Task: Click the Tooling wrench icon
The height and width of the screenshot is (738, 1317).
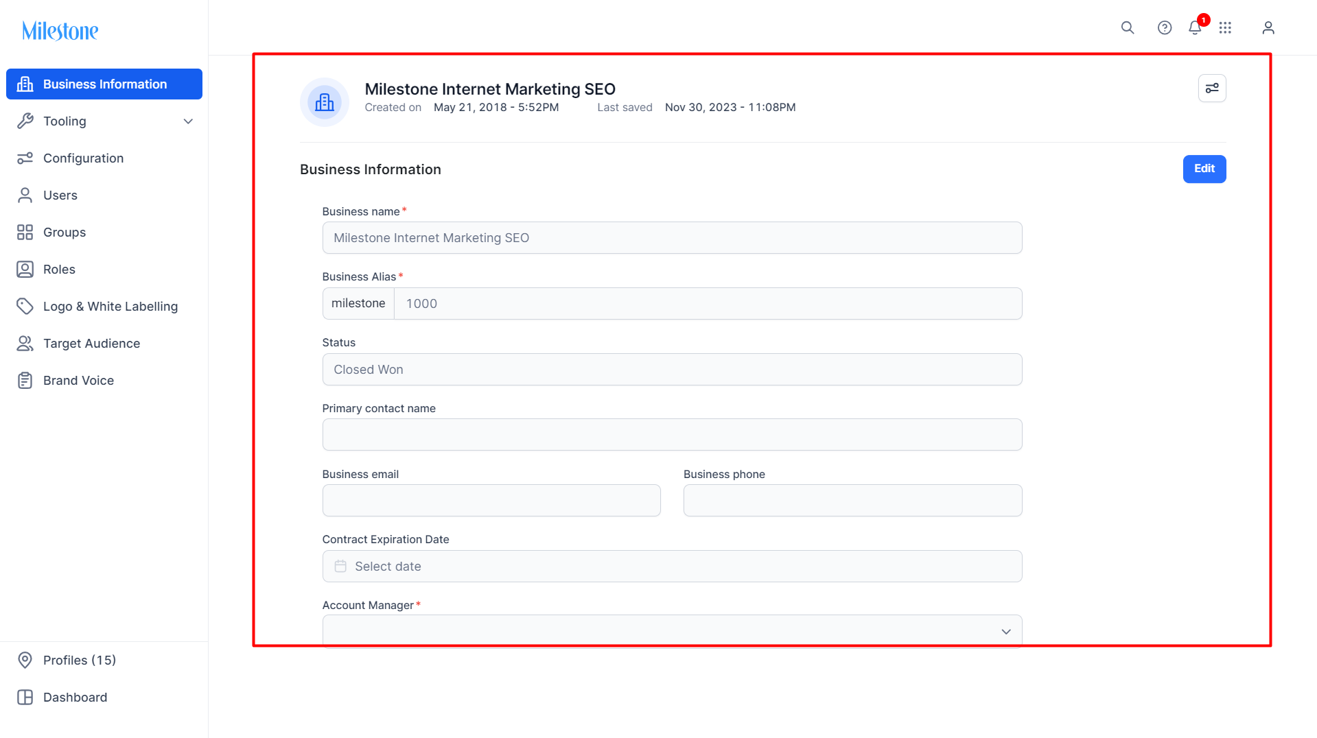Action: tap(25, 121)
